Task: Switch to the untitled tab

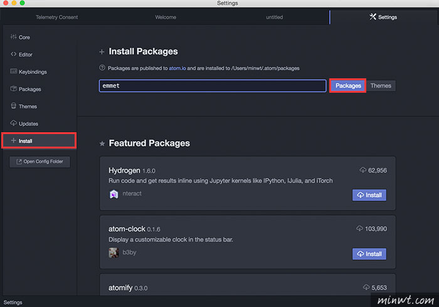Action: [275, 18]
